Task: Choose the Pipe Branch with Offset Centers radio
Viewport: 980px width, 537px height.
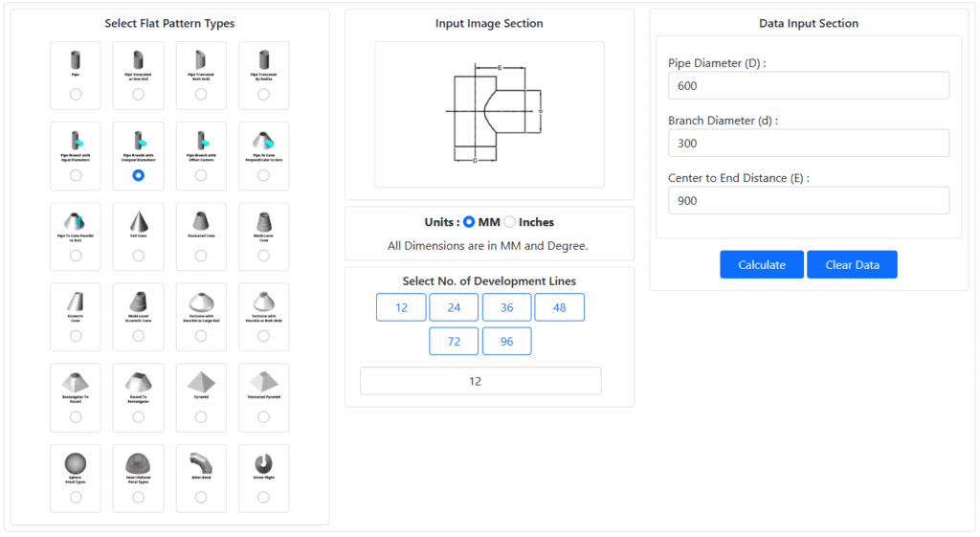Action: pyautogui.click(x=201, y=176)
